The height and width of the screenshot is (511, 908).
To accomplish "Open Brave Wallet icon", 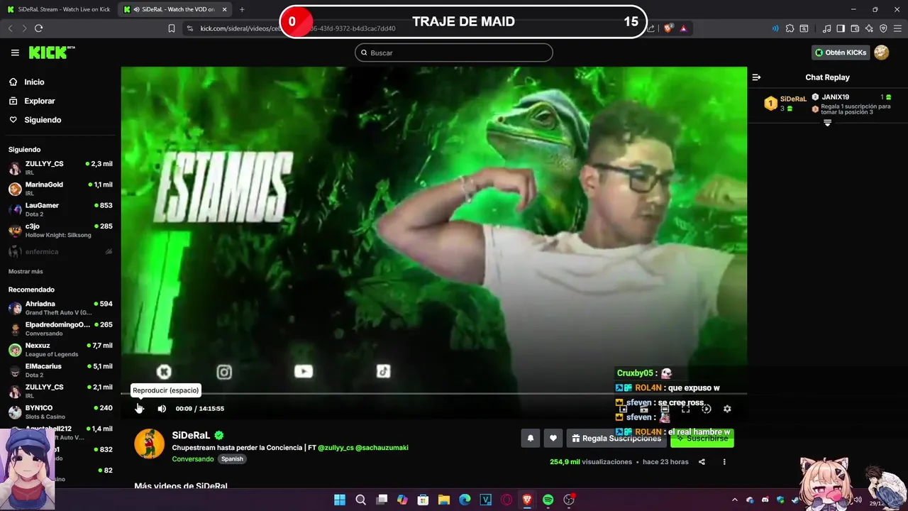I will (855, 28).
